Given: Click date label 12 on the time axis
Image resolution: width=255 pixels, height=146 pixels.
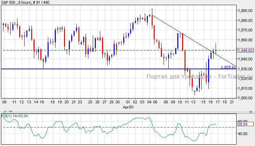Looking at the screenshot, I should point(22,102).
